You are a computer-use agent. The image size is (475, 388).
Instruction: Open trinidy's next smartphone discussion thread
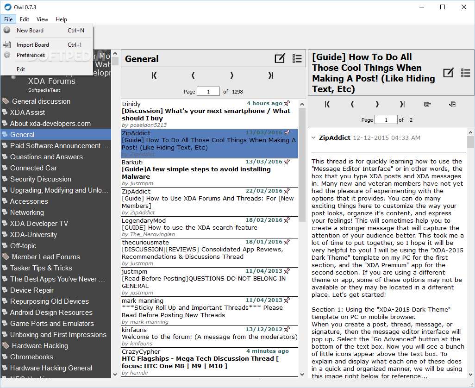(210, 114)
